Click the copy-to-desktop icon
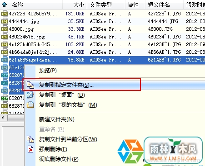This screenshot has height=166, width=205. [x=30, y=95]
